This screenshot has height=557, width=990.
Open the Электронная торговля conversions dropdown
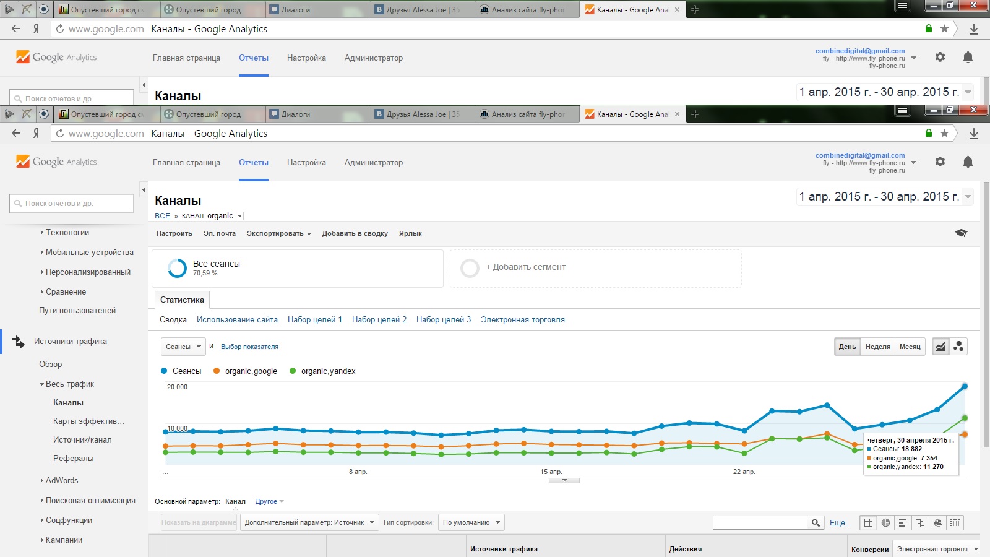point(937,549)
